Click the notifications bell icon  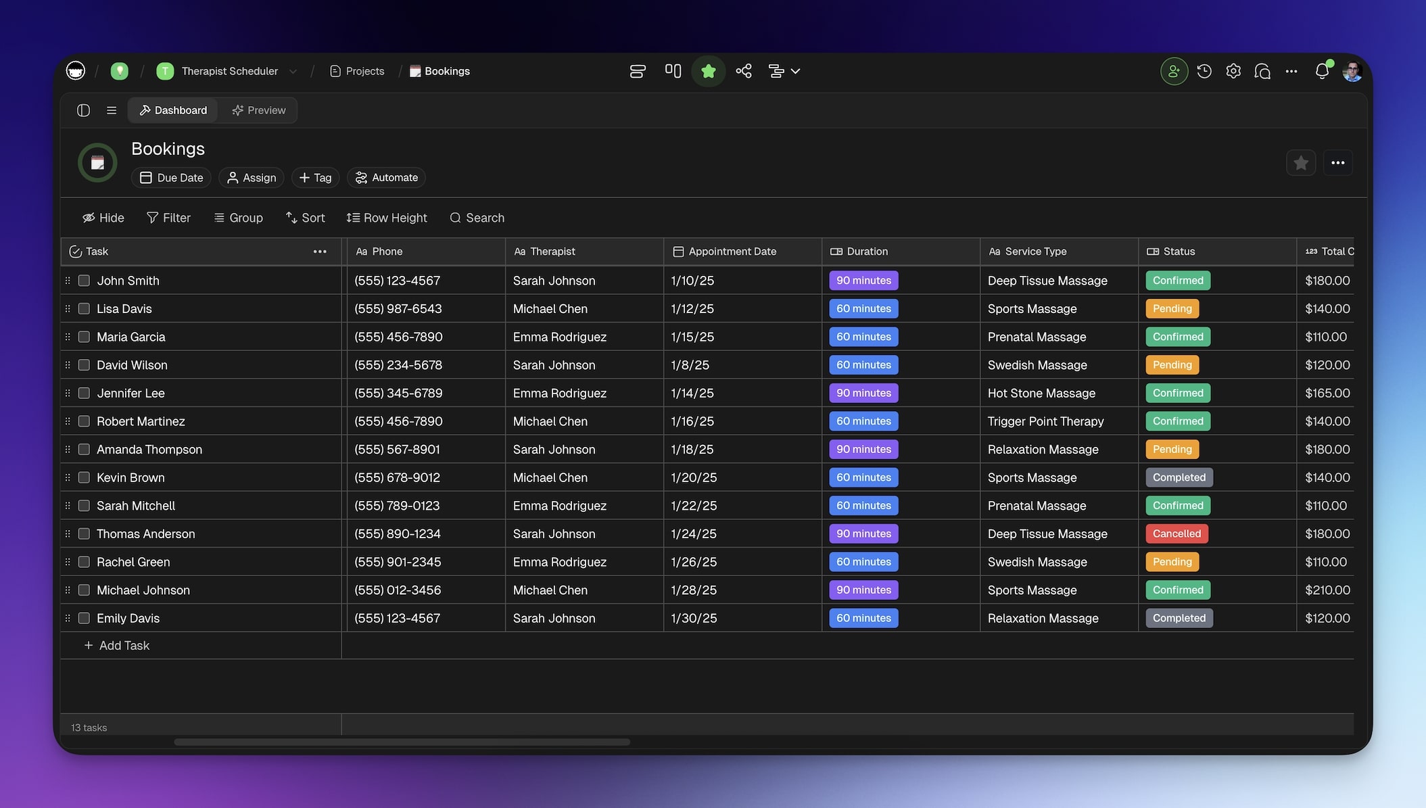click(x=1322, y=71)
